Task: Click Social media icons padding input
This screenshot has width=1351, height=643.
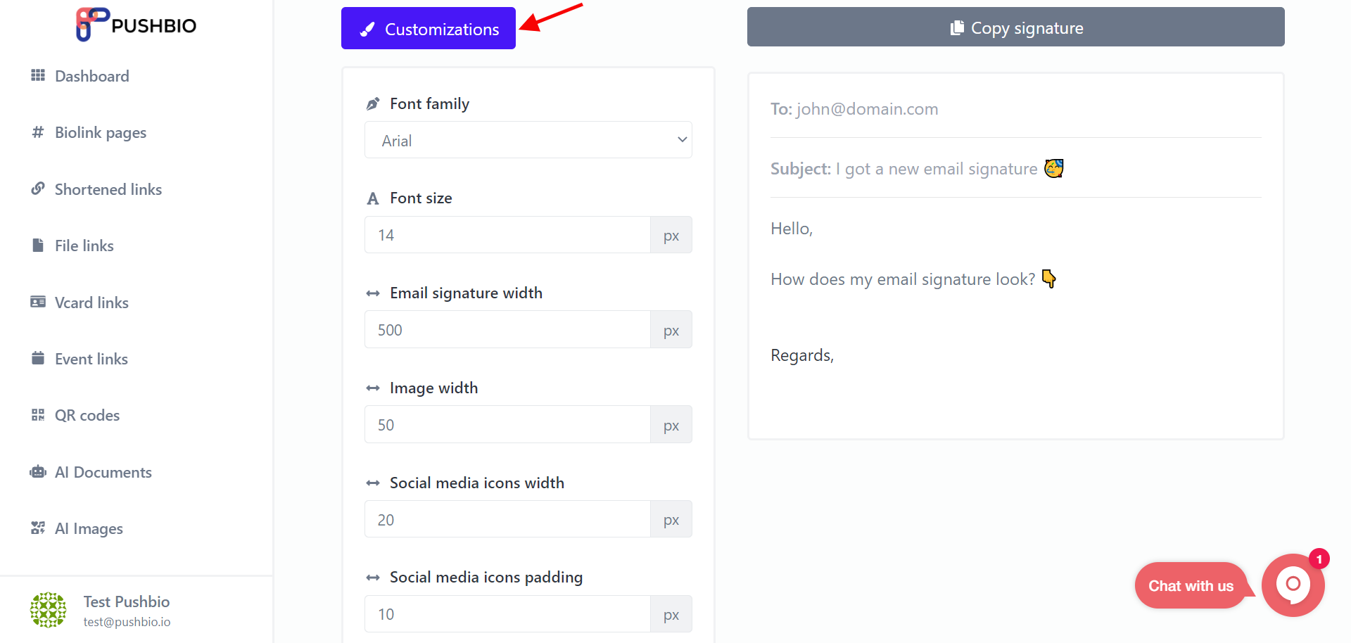Action: (x=507, y=614)
